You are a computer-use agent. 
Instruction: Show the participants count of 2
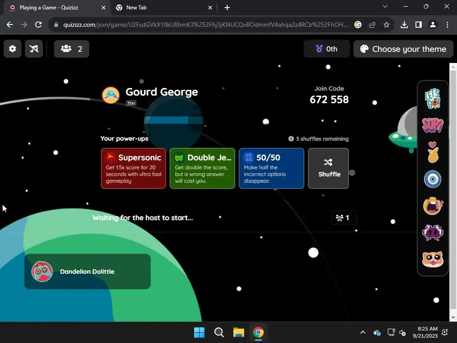point(71,49)
